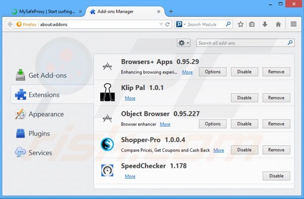Open a new tab with the plus button

[171, 12]
